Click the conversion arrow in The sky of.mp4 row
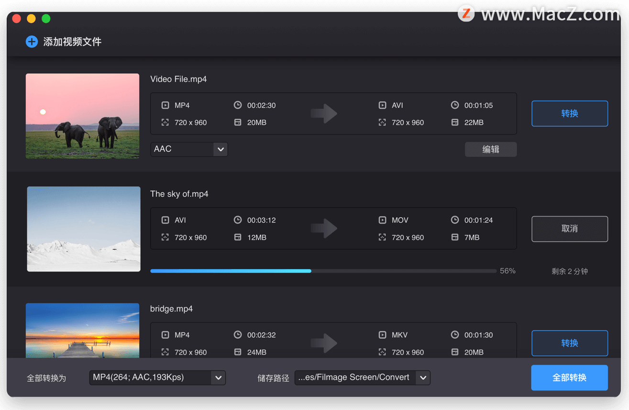629x410 pixels. pyautogui.click(x=324, y=228)
